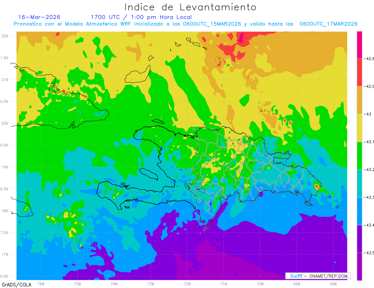Pick the magenta swatch above -42.8

tap(359, 45)
